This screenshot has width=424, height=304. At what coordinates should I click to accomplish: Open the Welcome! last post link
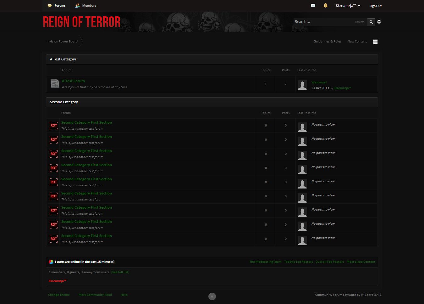point(319,82)
